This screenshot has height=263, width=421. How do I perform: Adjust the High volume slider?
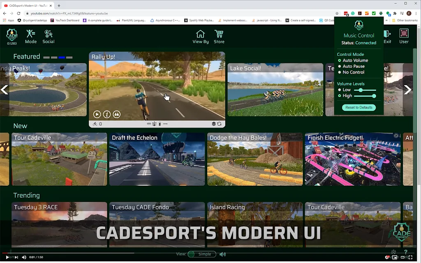[365, 96]
